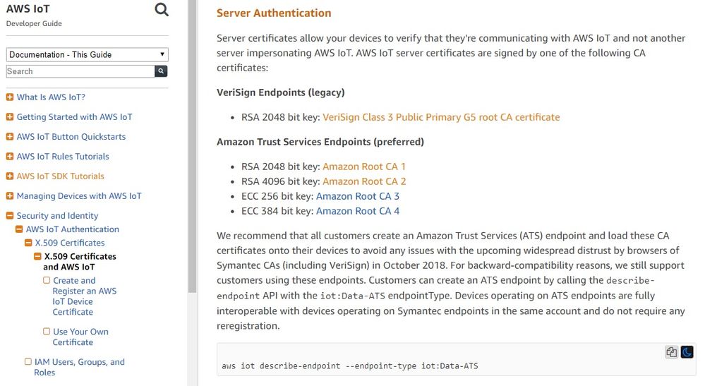This screenshot has height=386, width=705.
Task: Open the Documentation - This Guide dropdown
Action: click(x=87, y=54)
